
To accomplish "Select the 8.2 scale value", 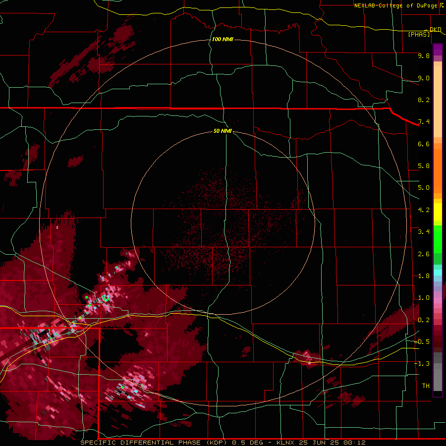I will 424,100.
